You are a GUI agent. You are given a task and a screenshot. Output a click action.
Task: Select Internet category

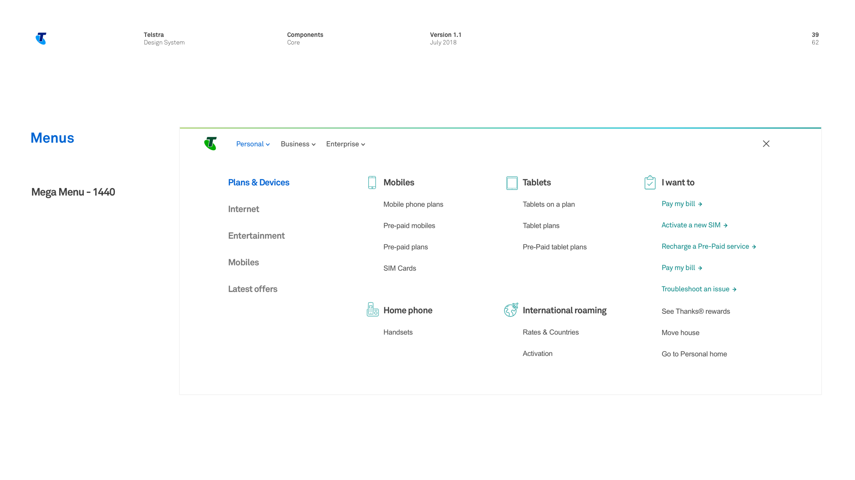(244, 209)
